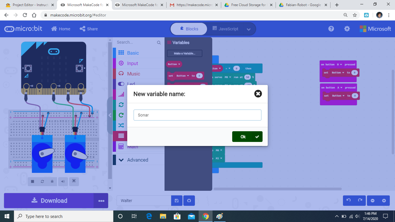Select the Variables category lines icon

[x=121, y=136]
